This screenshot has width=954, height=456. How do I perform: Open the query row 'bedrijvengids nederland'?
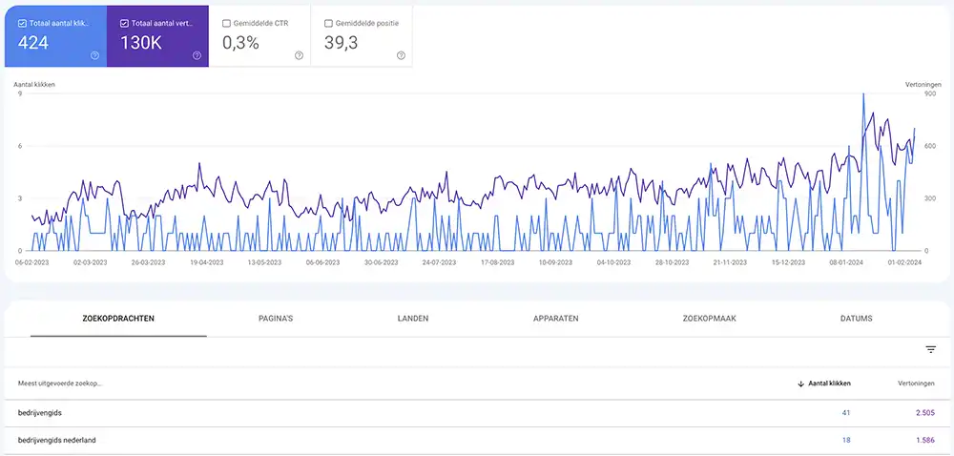point(477,440)
